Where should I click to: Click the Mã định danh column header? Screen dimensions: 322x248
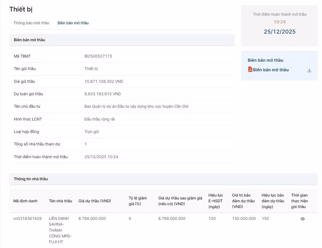coord(25,201)
